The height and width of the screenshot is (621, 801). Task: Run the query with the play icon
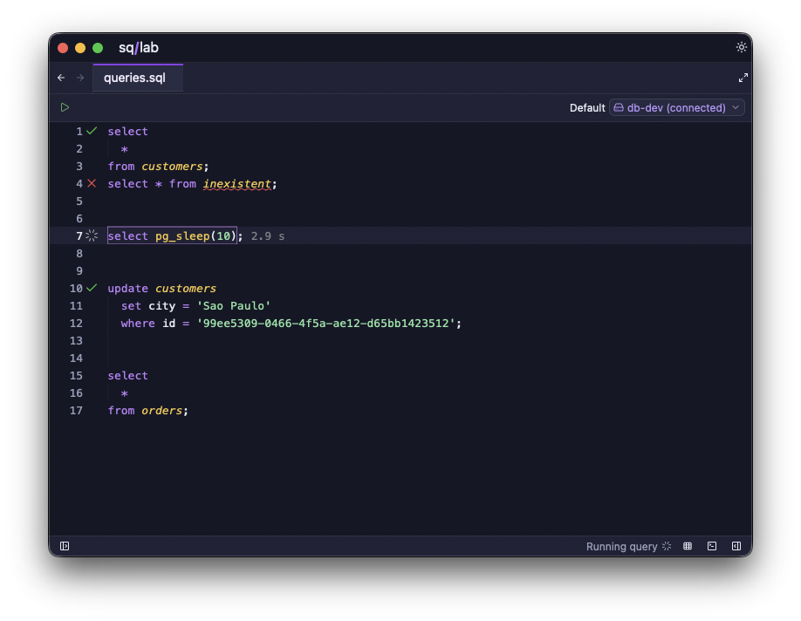[65, 107]
